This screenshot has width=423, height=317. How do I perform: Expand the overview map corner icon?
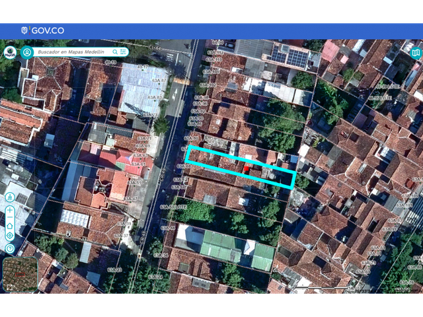[x=9, y=287]
